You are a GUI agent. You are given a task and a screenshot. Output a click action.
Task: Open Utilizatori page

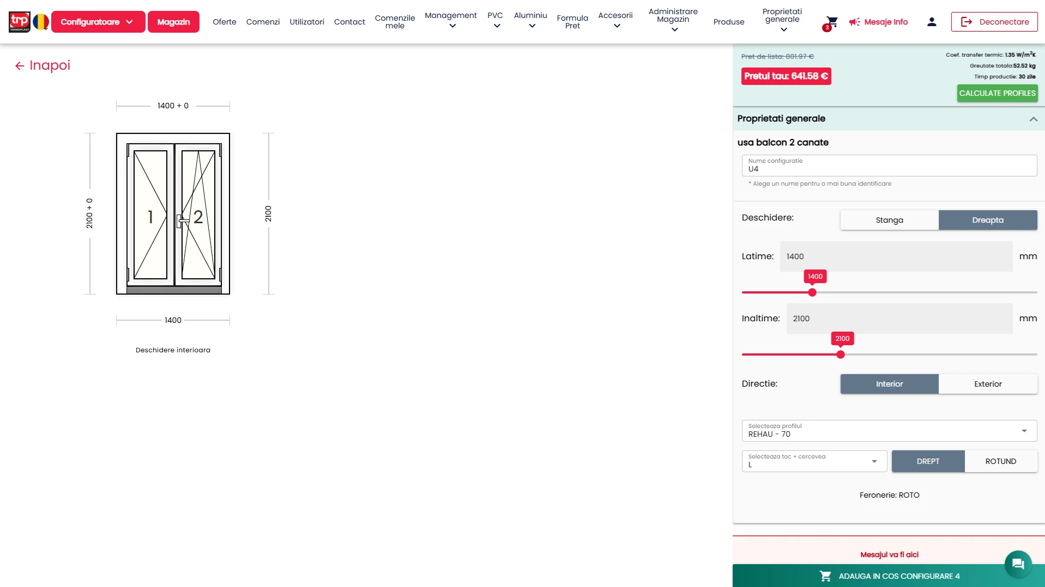[307, 22]
